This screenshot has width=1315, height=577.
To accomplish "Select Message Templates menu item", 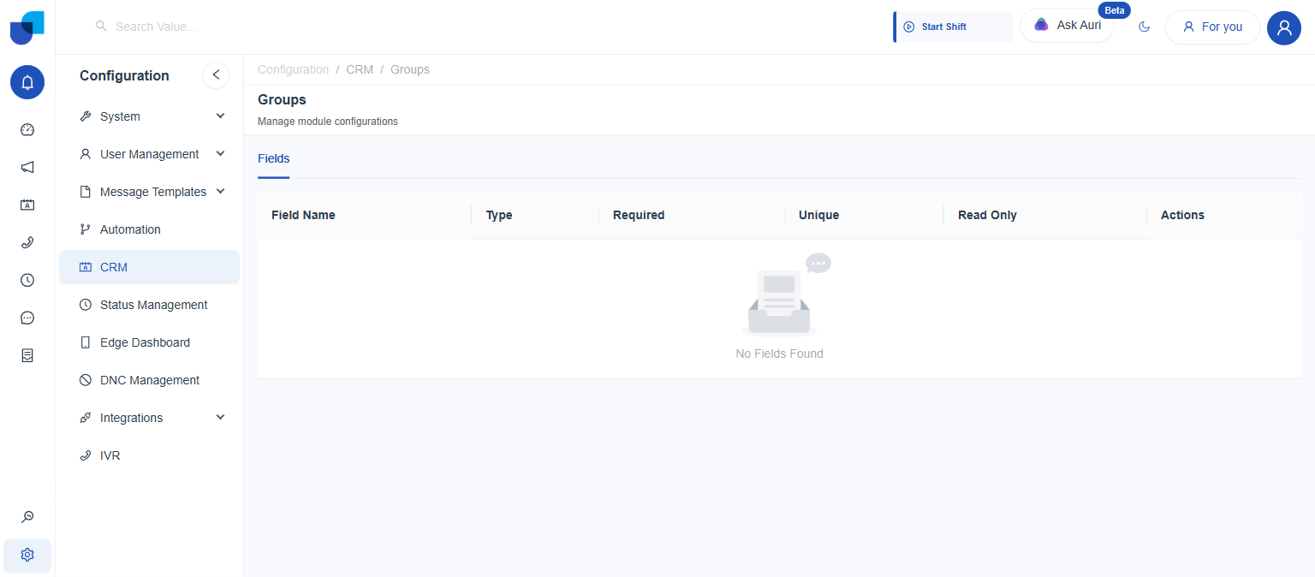I will click(x=149, y=192).
